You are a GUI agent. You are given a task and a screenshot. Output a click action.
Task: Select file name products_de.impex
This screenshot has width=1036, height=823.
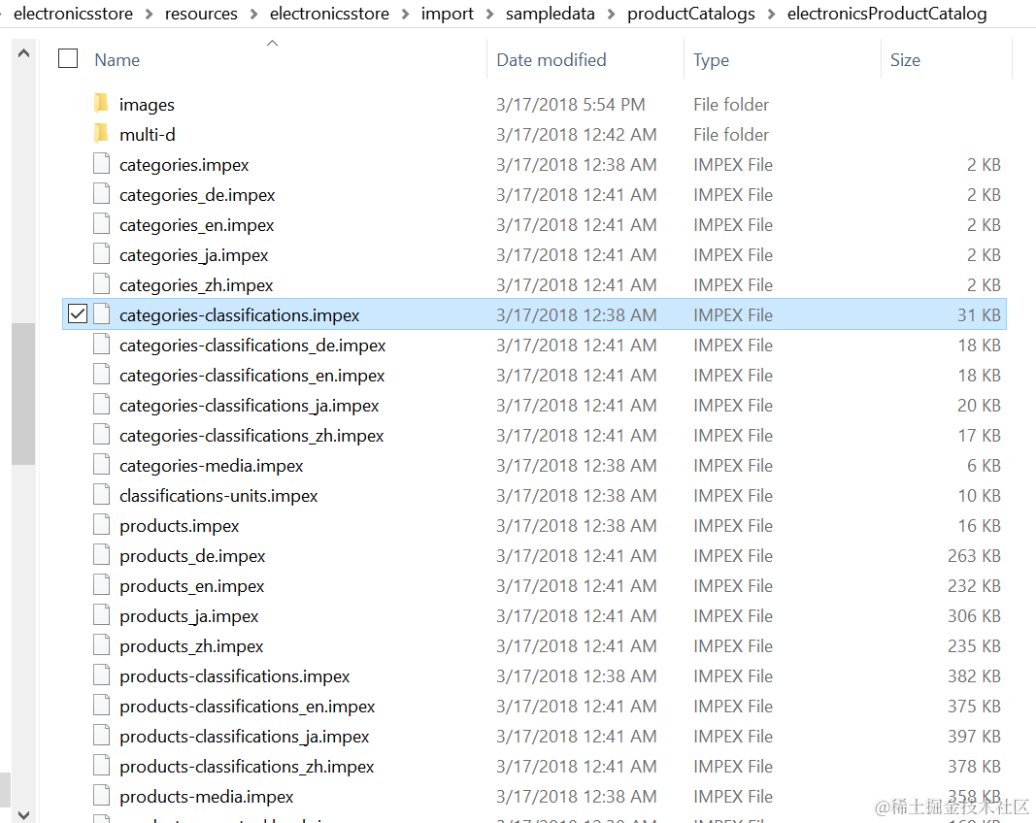tap(192, 555)
